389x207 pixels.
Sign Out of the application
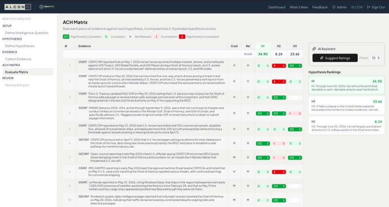pos(376,7)
